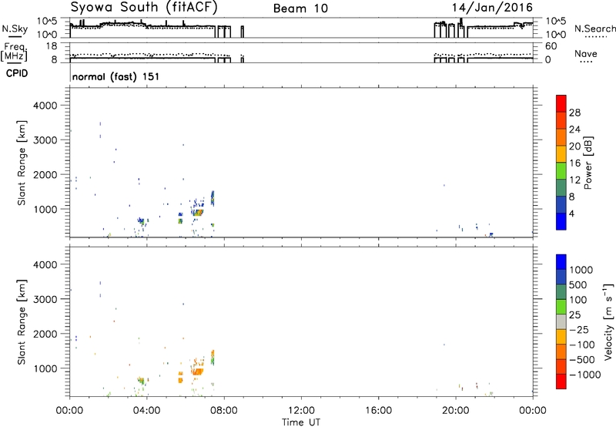616x427 pixels.
Task: Click the 'Power [dB]' color bar title
Action: (588, 163)
